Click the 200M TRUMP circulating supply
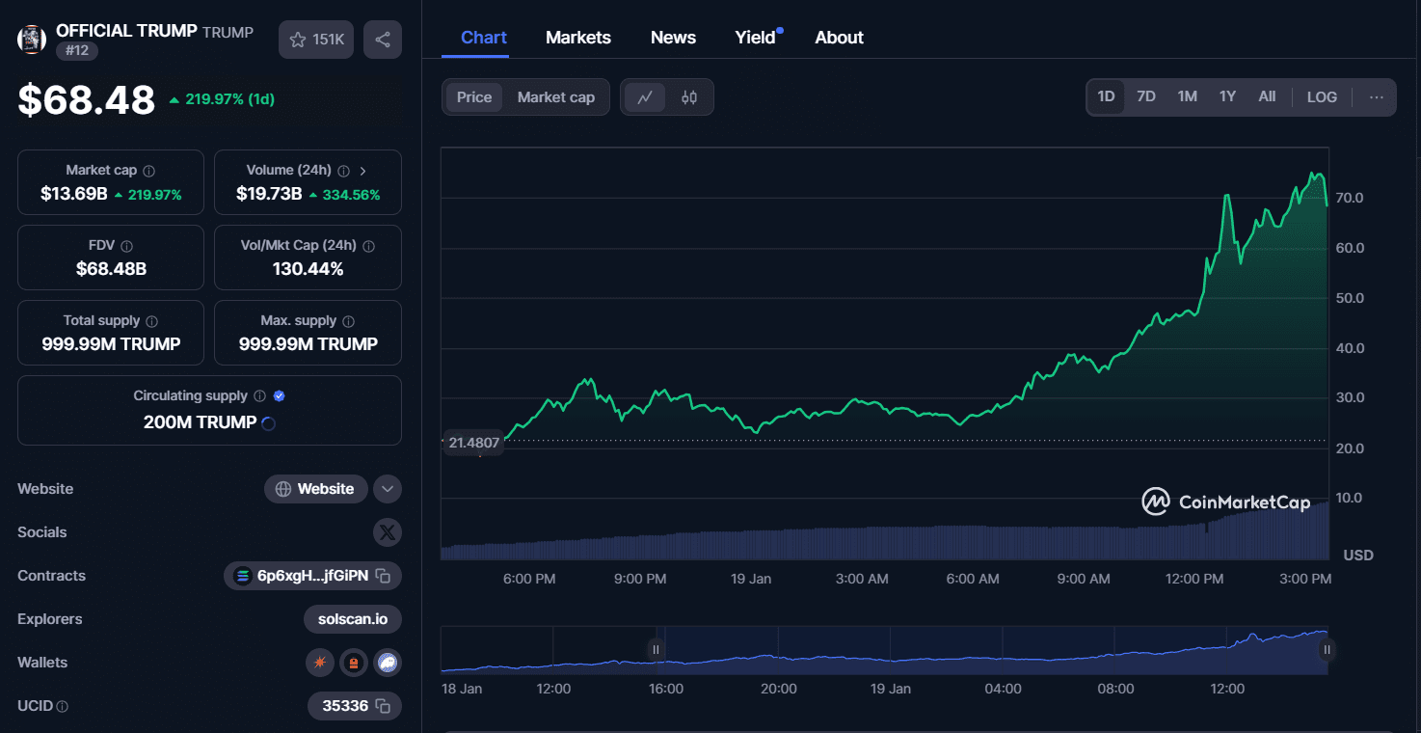This screenshot has width=1421, height=733. tap(200, 422)
